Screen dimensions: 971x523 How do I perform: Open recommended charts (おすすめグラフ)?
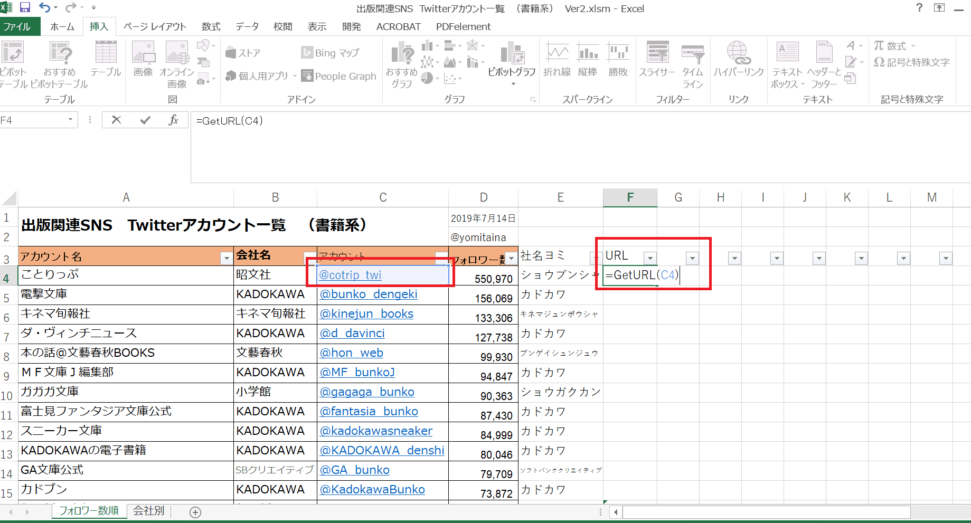point(402,64)
